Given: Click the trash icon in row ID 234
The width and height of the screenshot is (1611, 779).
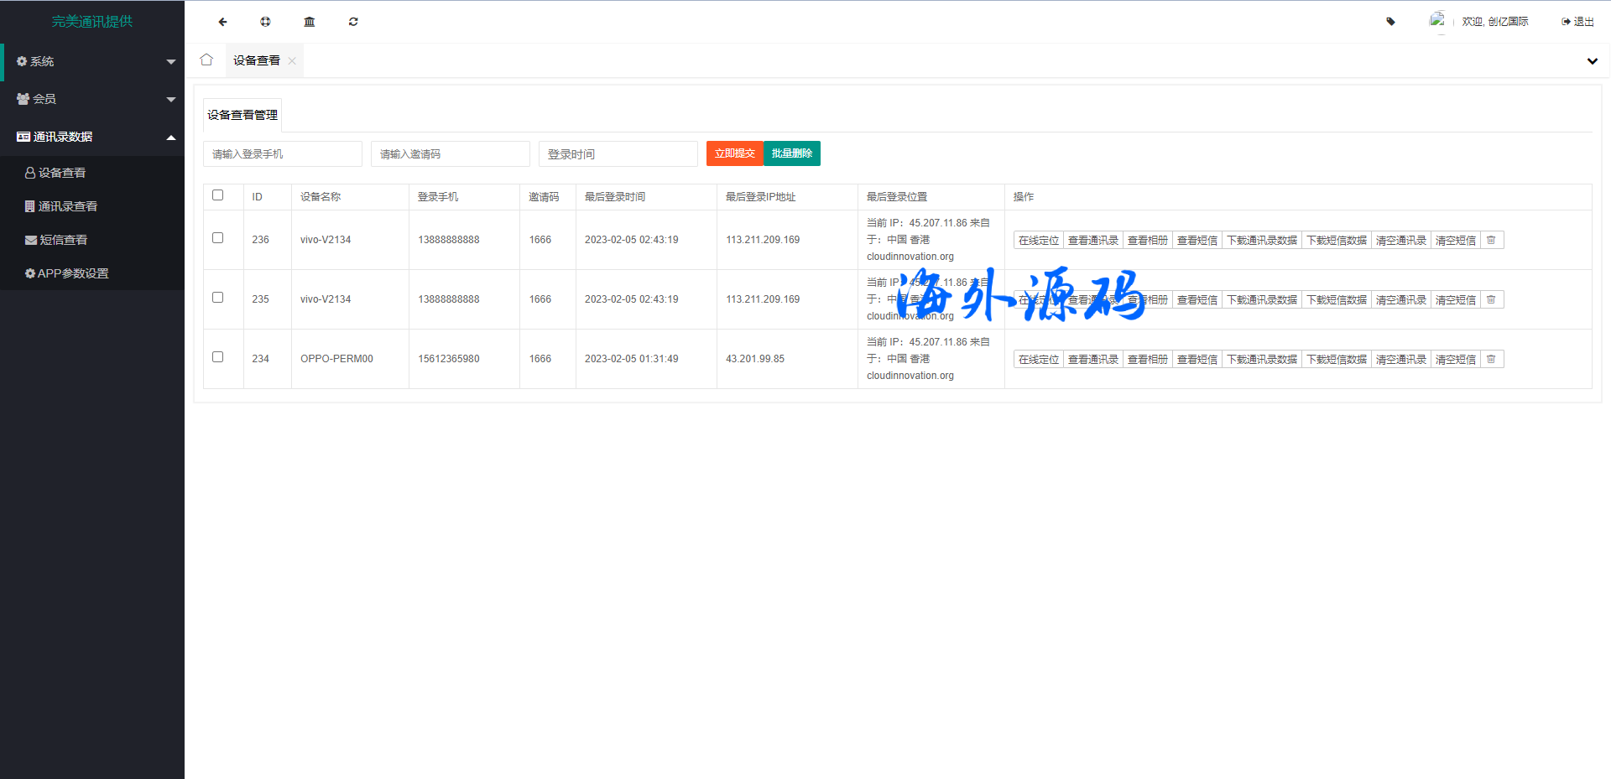Looking at the screenshot, I should (1491, 360).
